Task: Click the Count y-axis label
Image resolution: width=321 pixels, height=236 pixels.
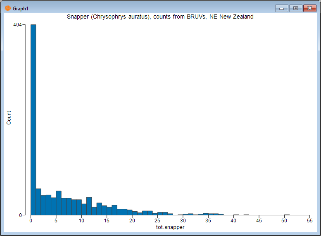Action: (9, 118)
